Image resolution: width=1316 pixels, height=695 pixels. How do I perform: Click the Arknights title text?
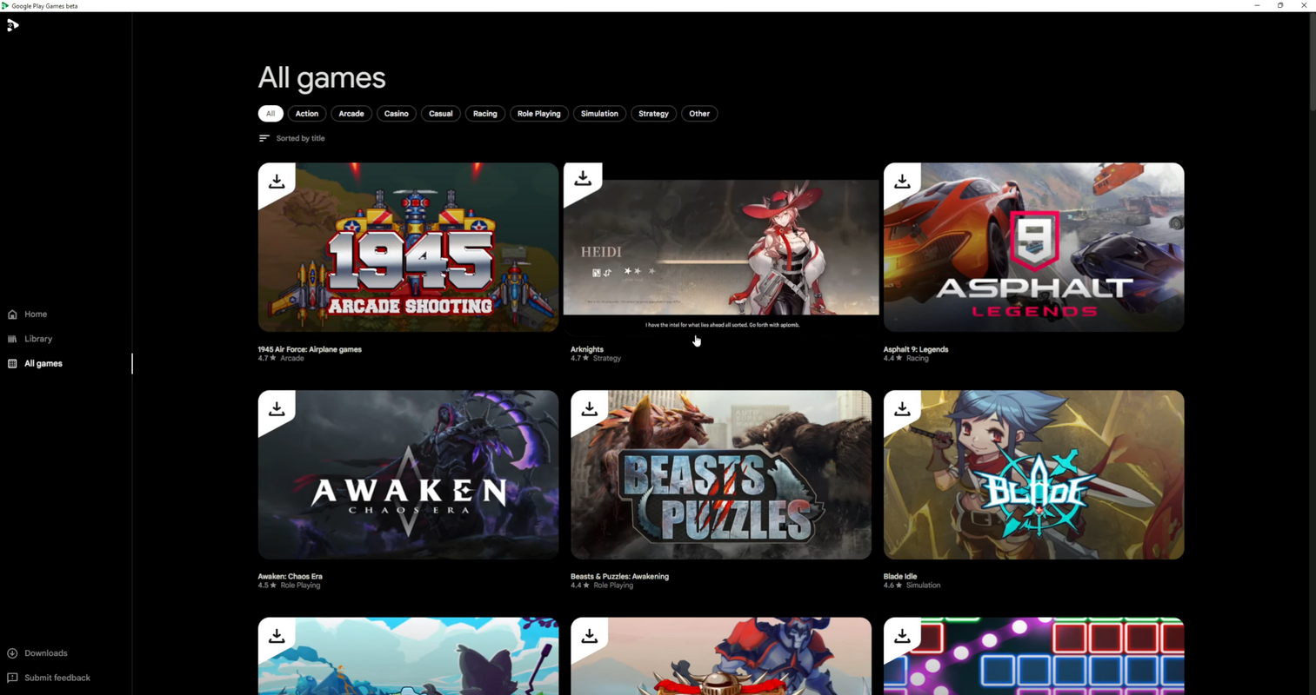587,349
